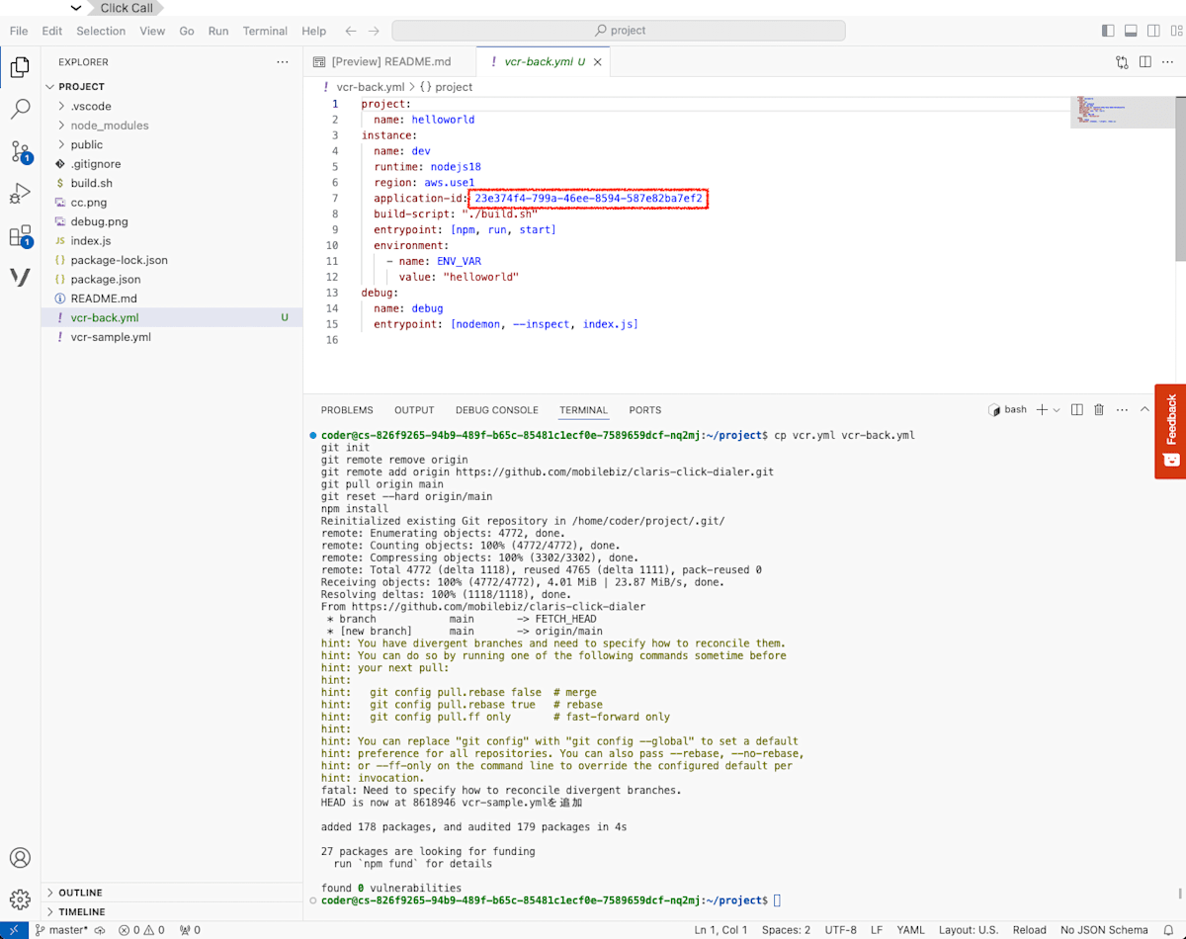Viewport: 1186px width, 939px height.
Task: Close the vcr-back.yml editor tab
Action: (x=597, y=61)
